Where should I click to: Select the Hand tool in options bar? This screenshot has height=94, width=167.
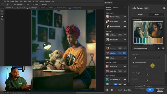click(x=8, y=4)
